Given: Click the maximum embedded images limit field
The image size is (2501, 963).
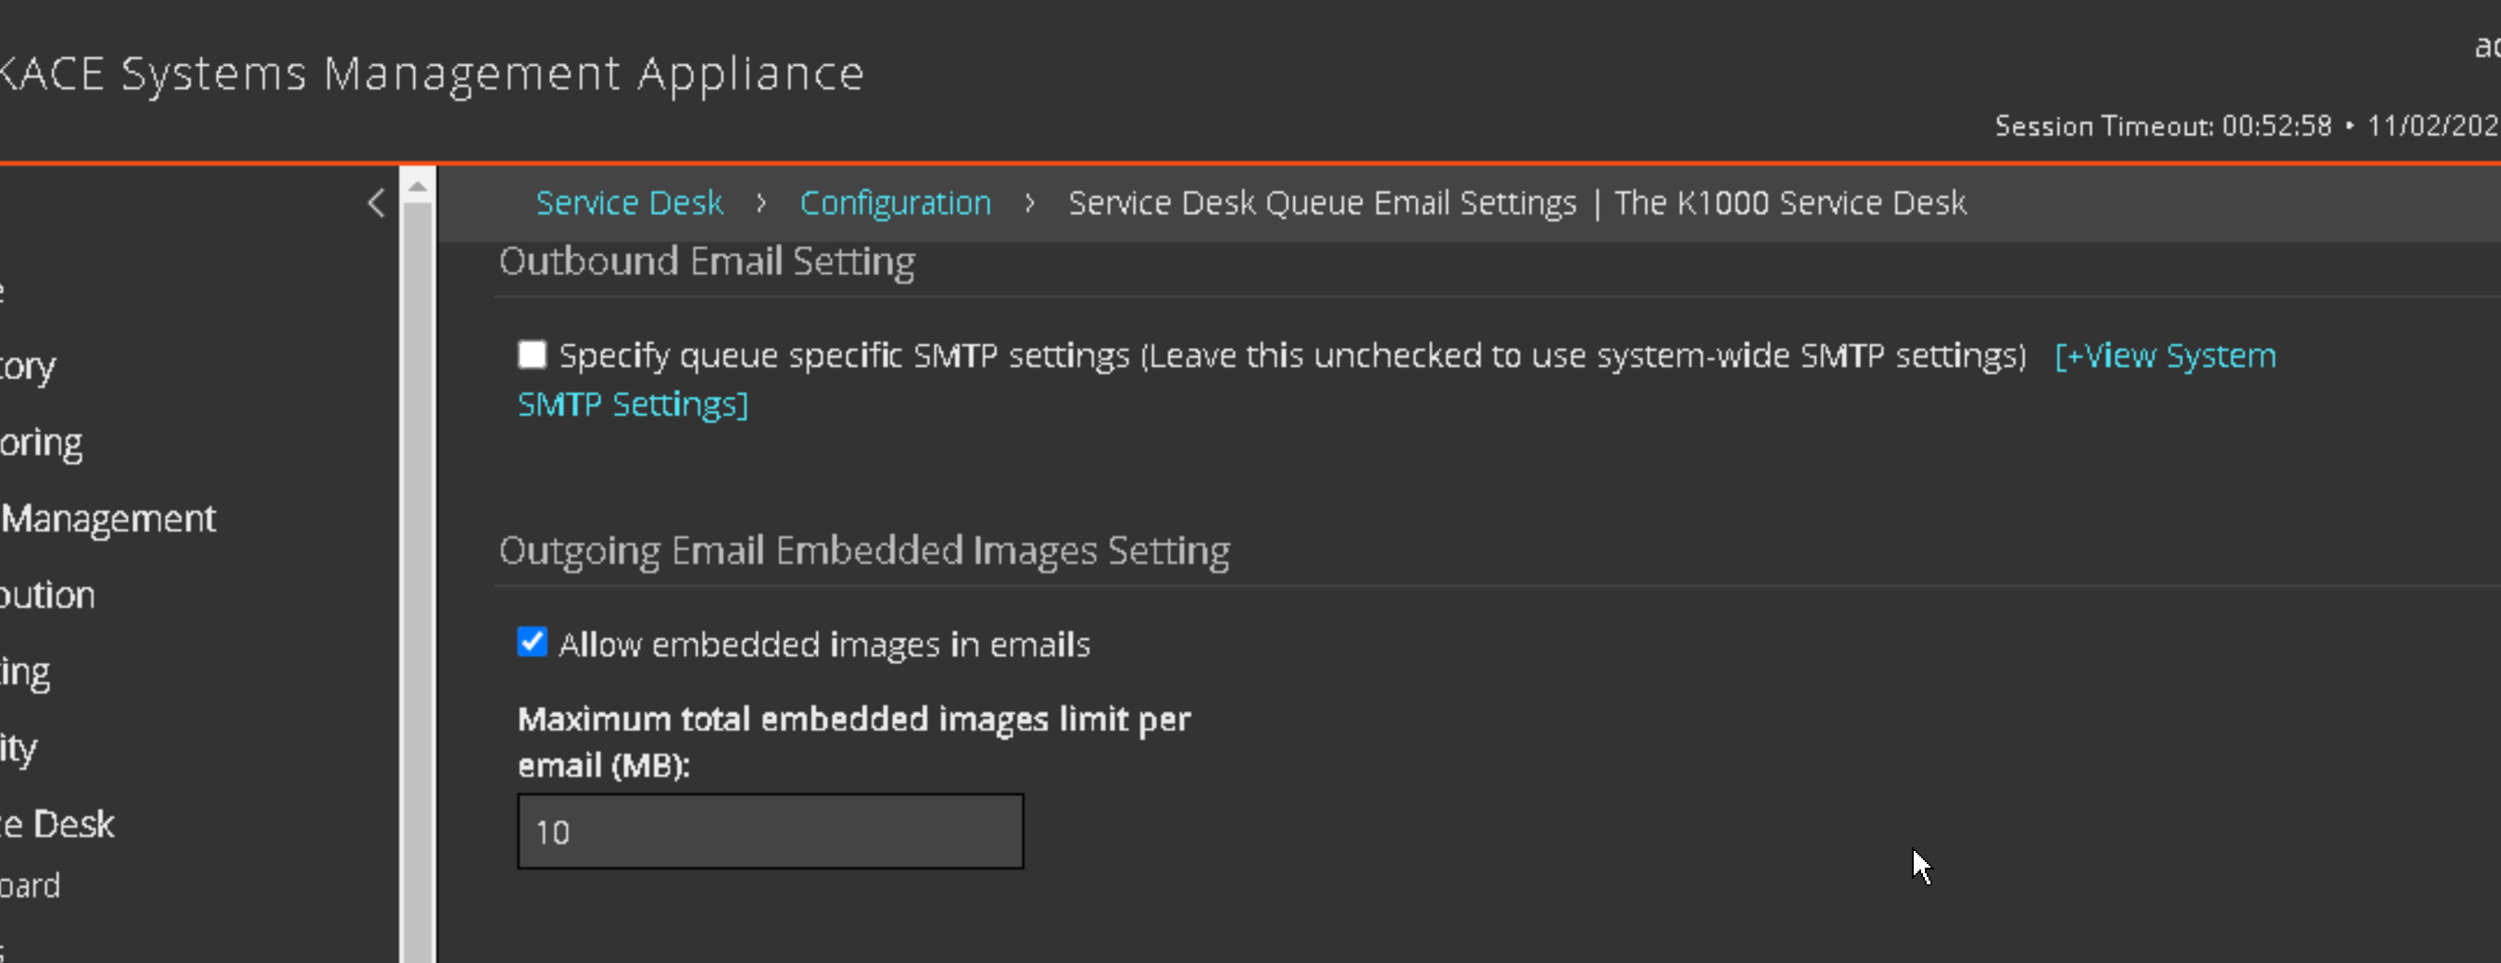Looking at the screenshot, I should 769,831.
